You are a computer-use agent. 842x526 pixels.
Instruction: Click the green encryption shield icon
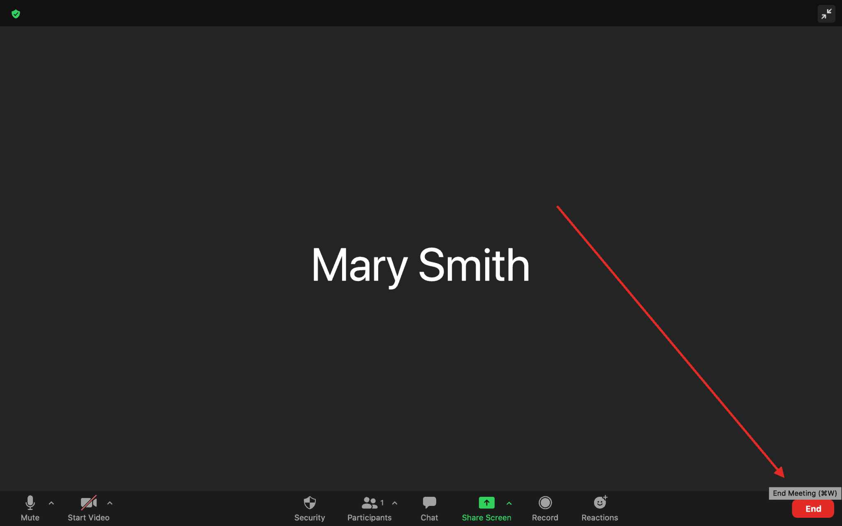pos(16,14)
